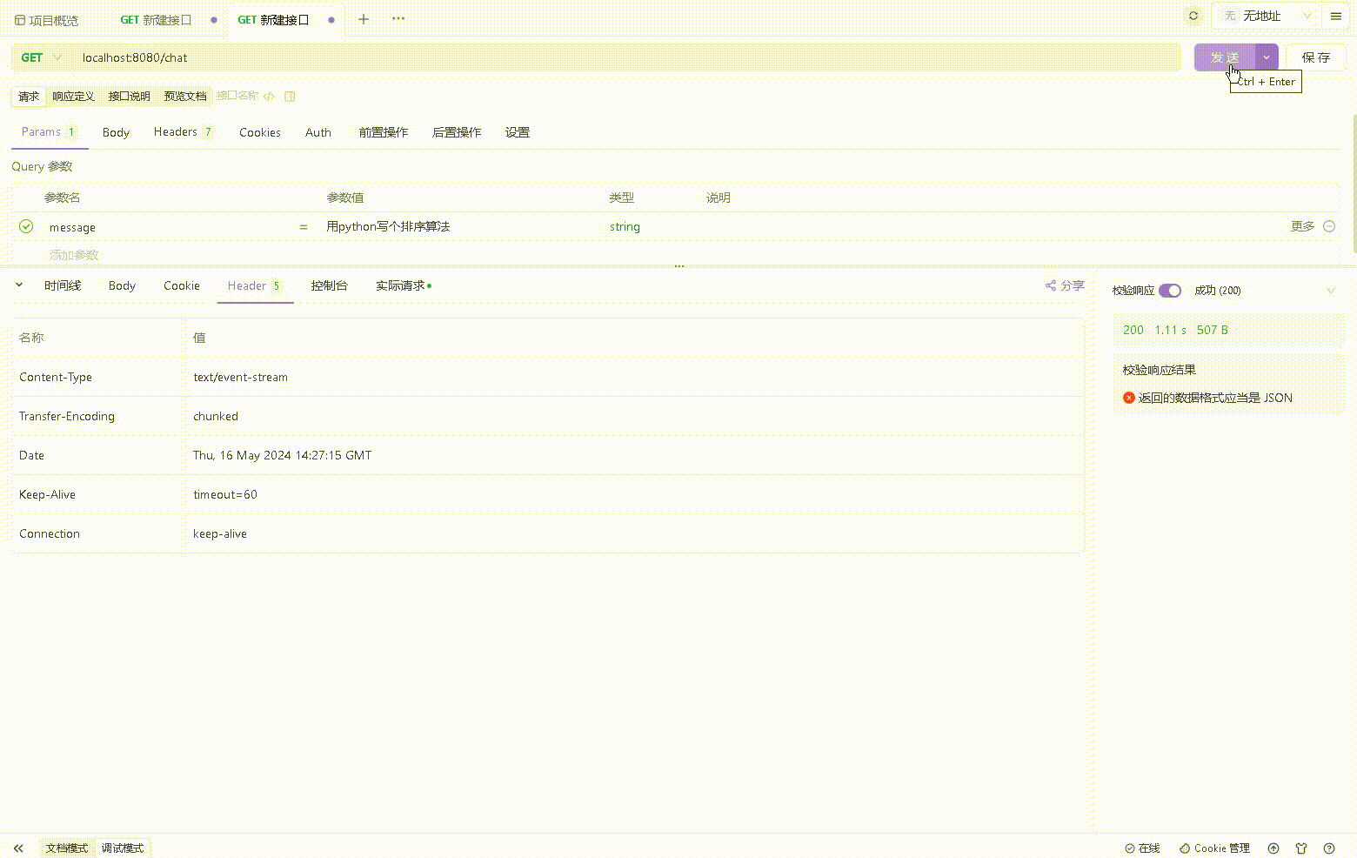The image size is (1357, 858).
Task: Expand the arrow next to the 发送 button
Action: point(1266,57)
